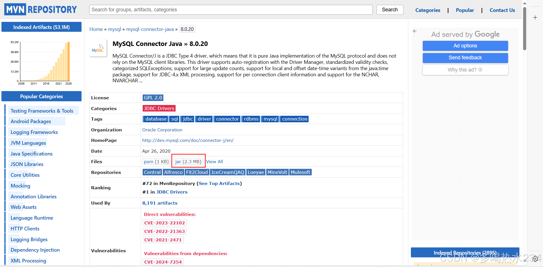Focus the artifact search input field
This screenshot has width=543, height=267.
(231, 10)
